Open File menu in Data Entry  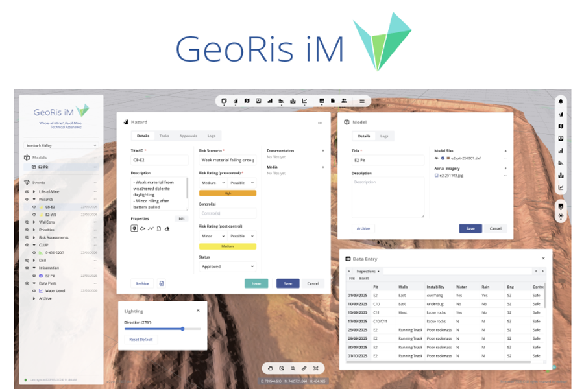pyautogui.click(x=352, y=278)
